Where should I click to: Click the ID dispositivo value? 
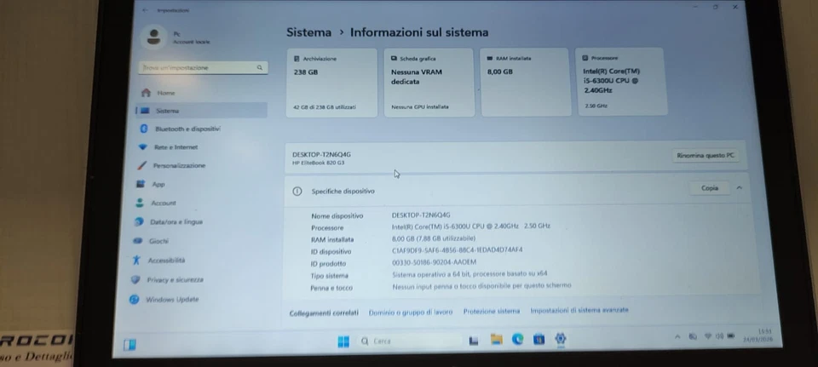(x=457, y=250)
